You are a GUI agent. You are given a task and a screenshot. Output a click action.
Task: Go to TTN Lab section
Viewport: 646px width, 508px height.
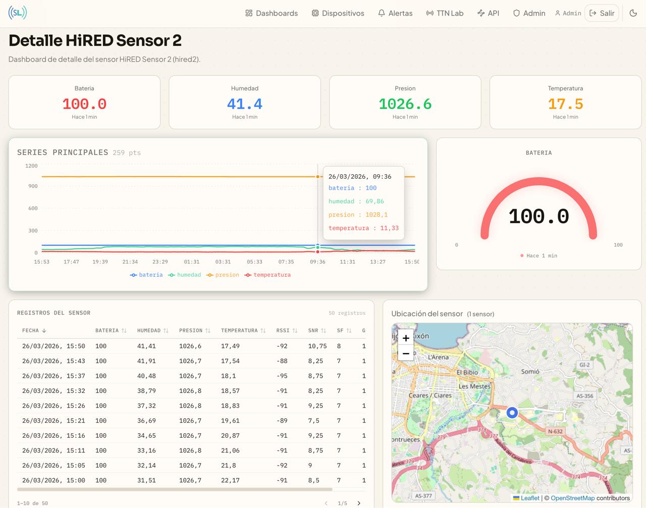point(445,13)
